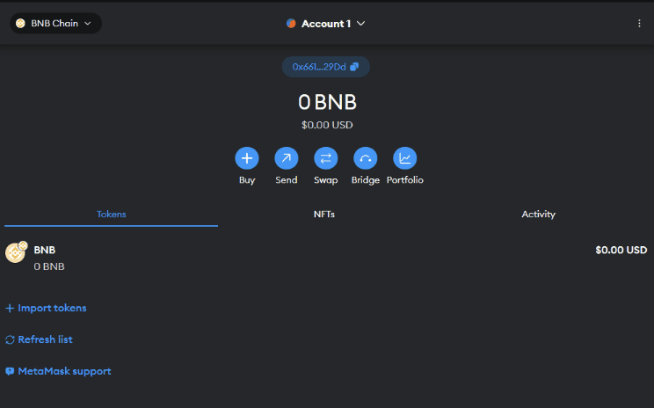
Task: Click the BNB token logo
Action: [16, 253]
